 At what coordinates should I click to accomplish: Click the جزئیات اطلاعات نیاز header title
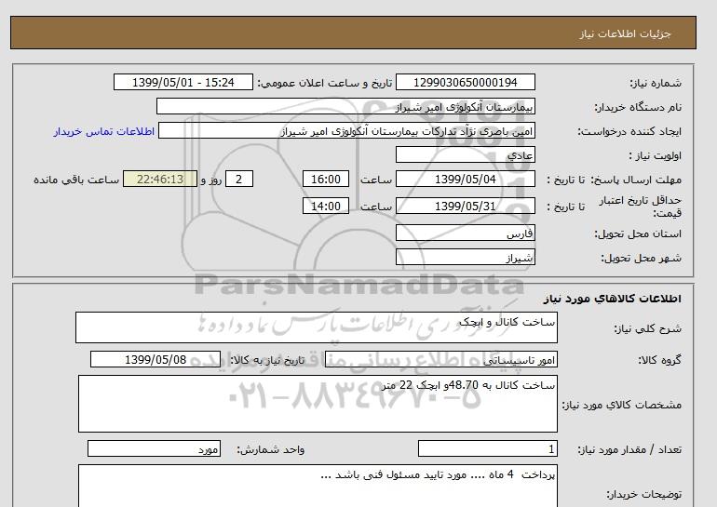pyautogui.click(x=625, y=33)
